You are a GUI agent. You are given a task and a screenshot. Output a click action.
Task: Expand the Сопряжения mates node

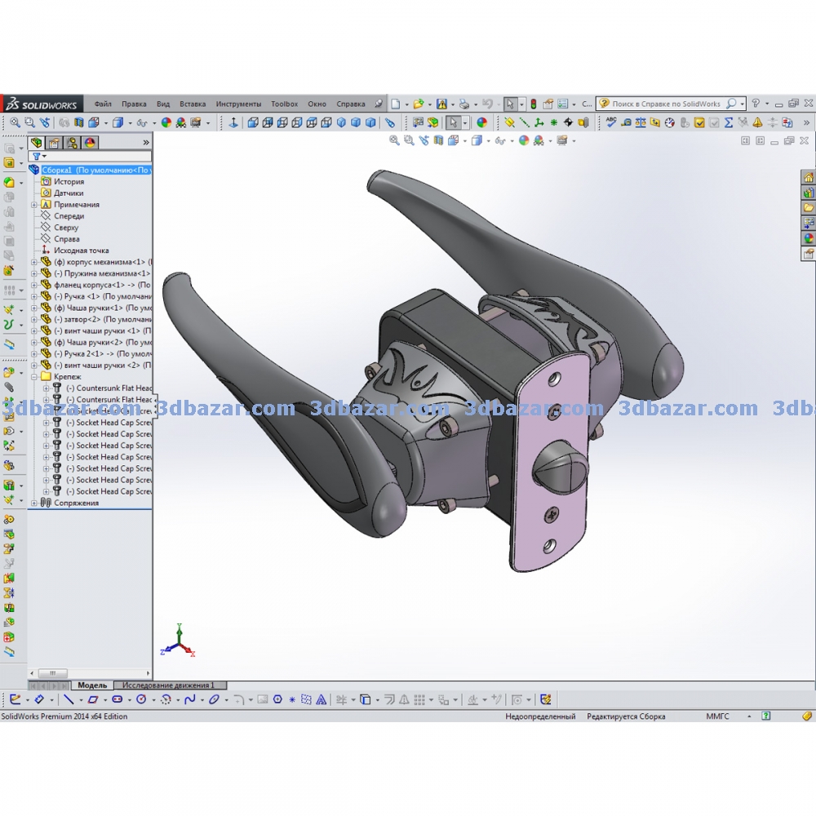[x=33, y=503]
